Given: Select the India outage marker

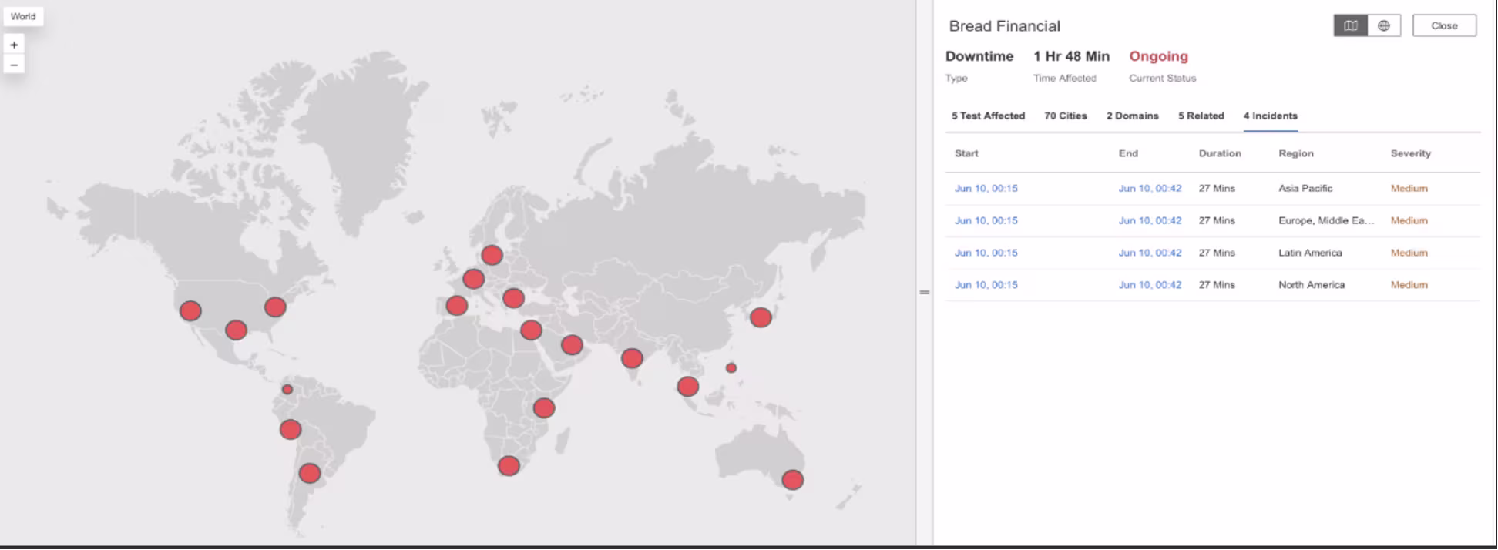Looking at the screenshot, I should click(x=631, y=357).
